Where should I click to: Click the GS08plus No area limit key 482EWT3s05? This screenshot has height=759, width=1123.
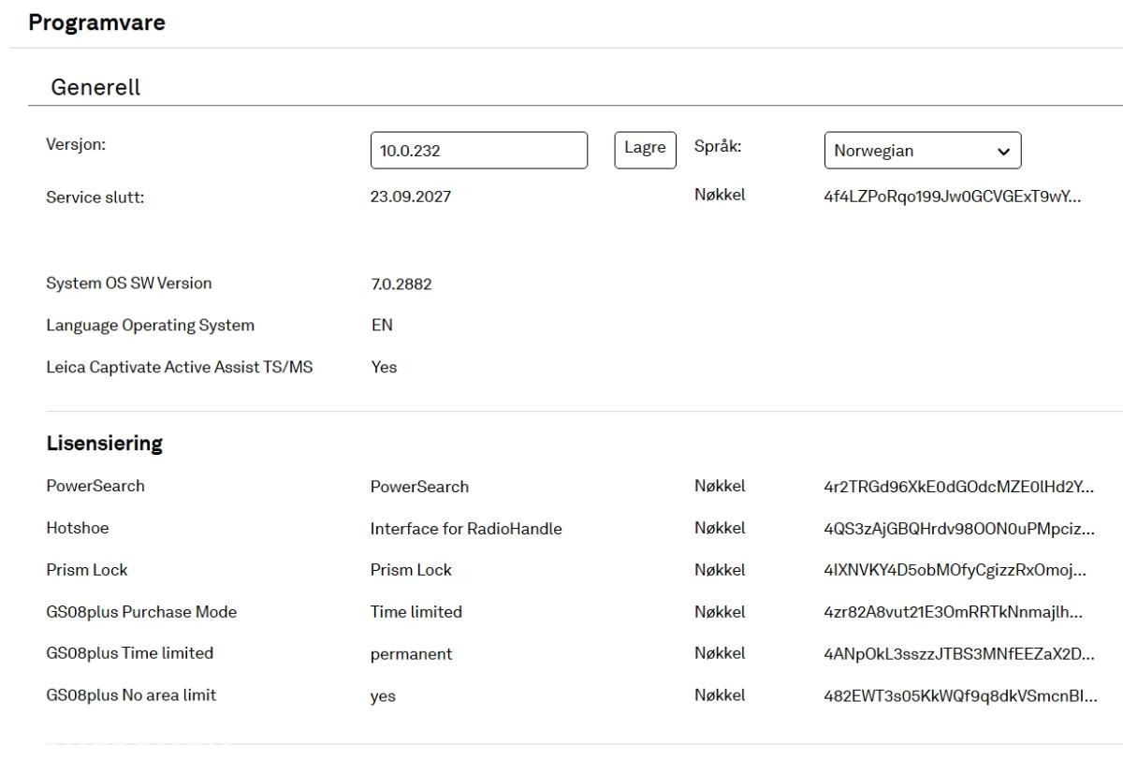[x=961, y=695]
